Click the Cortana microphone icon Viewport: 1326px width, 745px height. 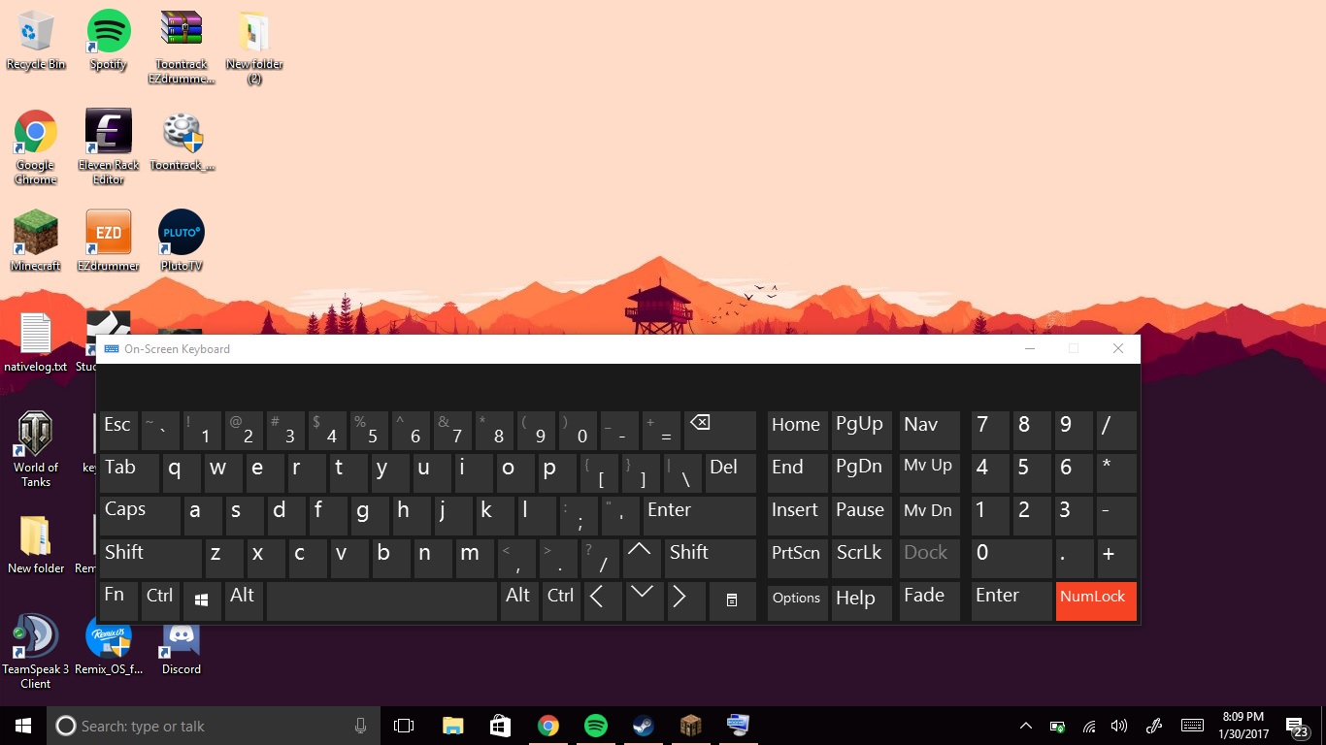[x=360, y=726]
